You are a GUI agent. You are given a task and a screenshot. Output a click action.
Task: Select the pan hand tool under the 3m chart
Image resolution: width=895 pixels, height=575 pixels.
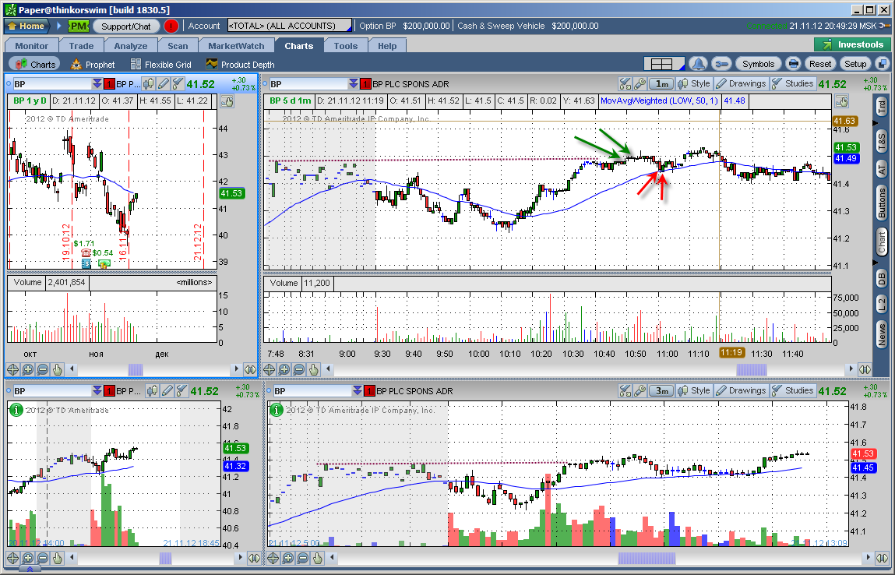(x=318, y=558)
